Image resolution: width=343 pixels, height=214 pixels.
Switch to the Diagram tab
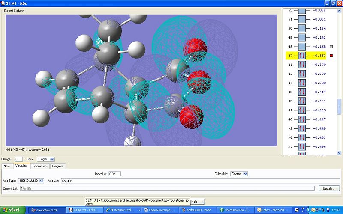click(57, 166)
